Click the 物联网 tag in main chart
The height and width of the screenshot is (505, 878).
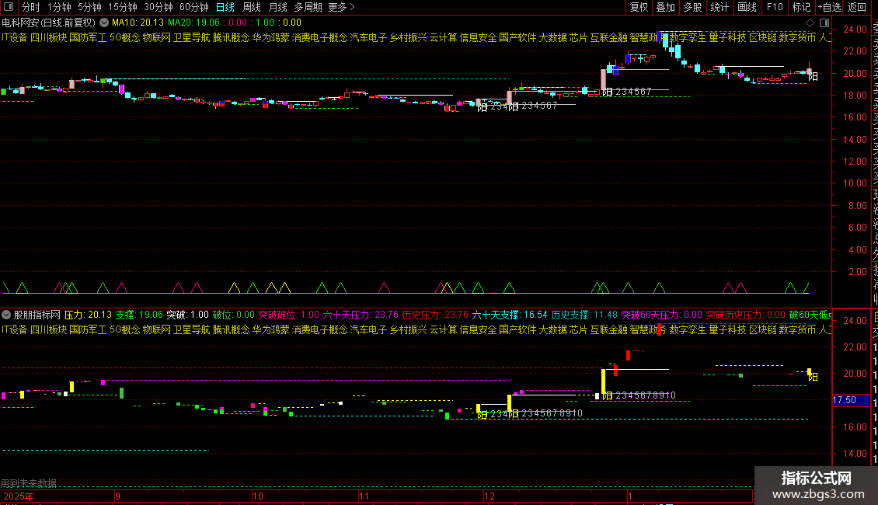pos(157,37)
